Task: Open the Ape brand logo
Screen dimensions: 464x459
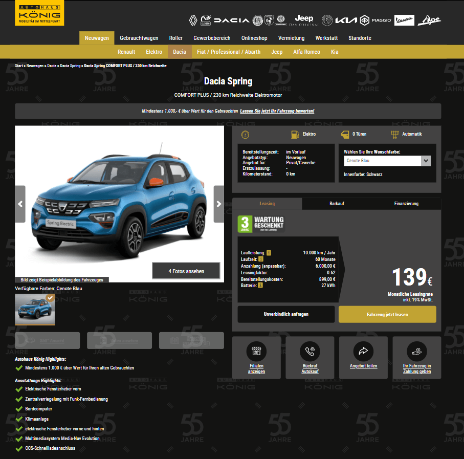Action: [x=429, y=20]
